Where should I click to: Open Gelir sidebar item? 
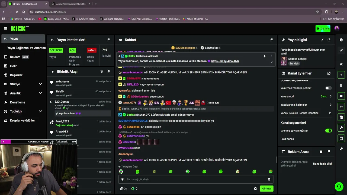pos(23,66)
